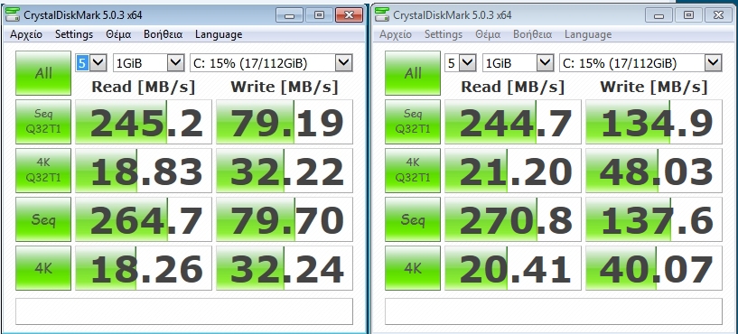Run All benchmarks in left window
Screen dimensions: 738x334
coord(43,73)
